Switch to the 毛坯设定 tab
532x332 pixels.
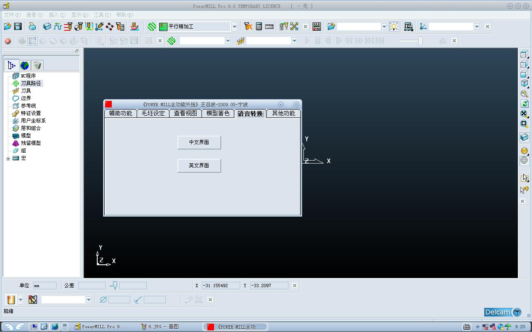pyautogui.click(x=153, y=113)
